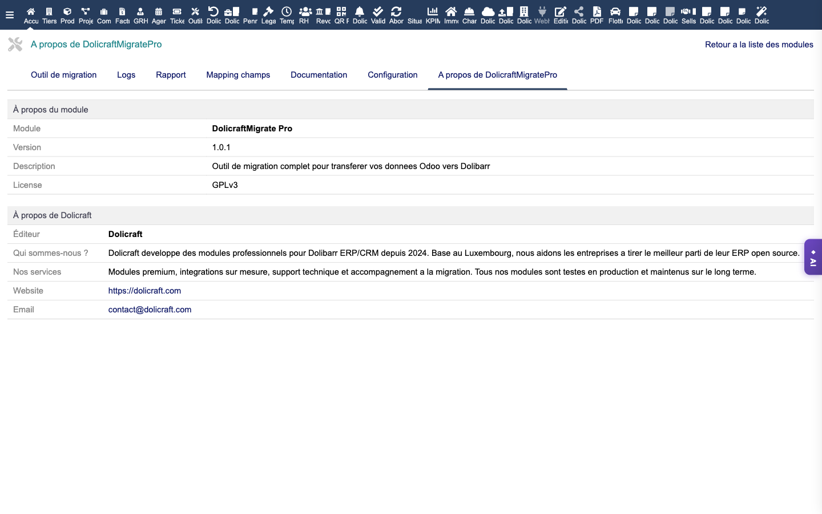The width and height of the screenshot is (822, 514).
Task: Switch to Mapping champs tab
Action: [x=238, y=75]
